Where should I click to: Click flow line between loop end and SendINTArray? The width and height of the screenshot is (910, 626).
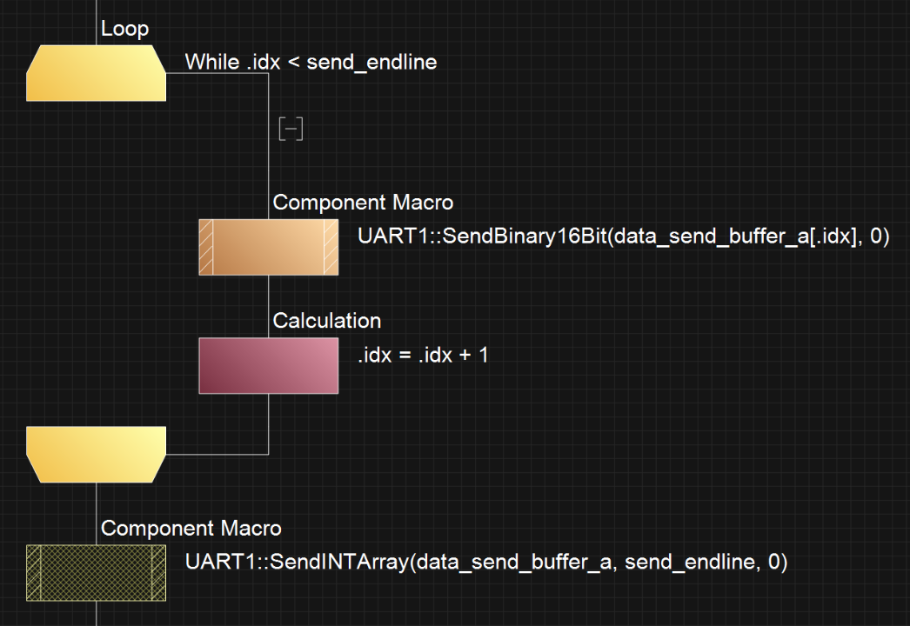96,500
